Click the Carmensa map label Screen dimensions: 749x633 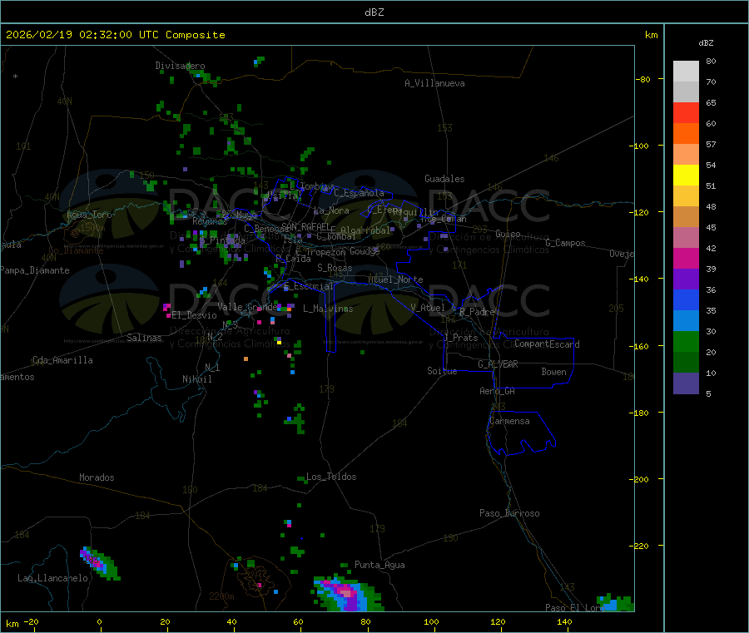point(509,421)
